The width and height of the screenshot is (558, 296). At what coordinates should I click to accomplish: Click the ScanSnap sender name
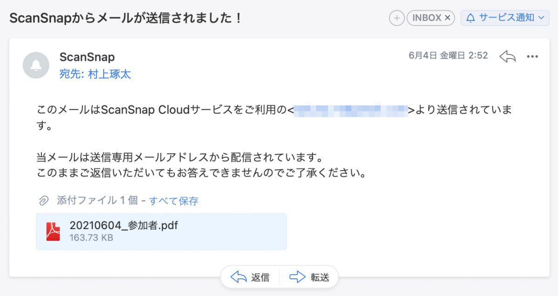(x=87, y=57)
